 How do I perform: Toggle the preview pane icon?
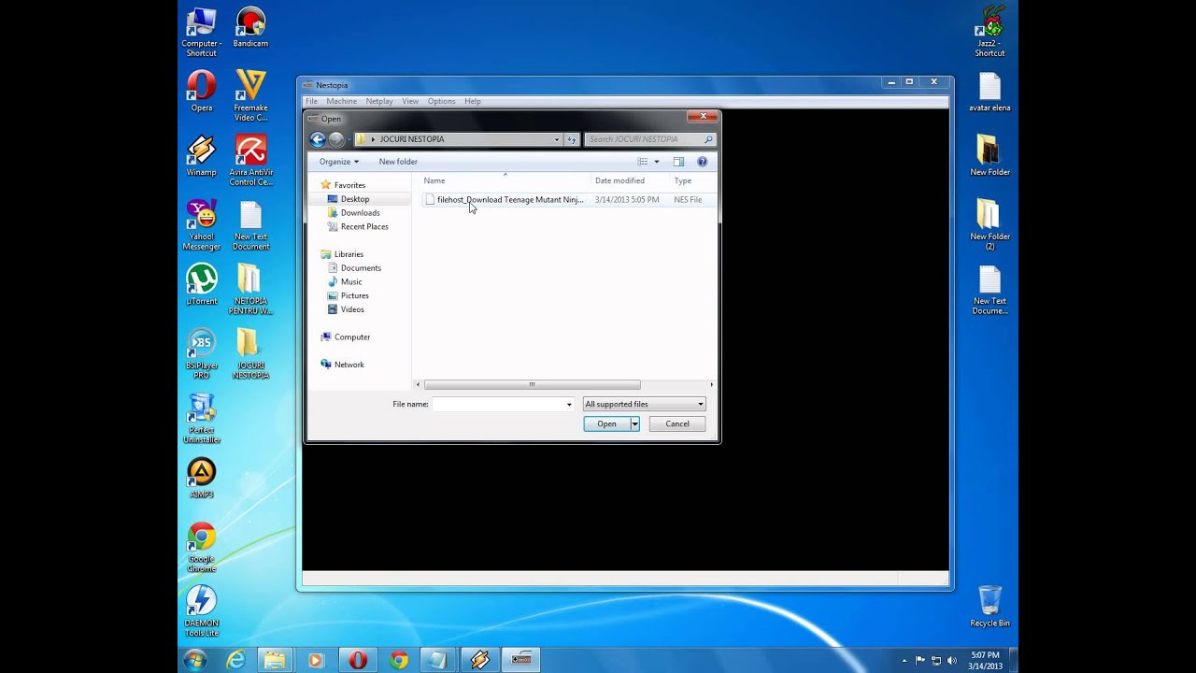[678, 162]
